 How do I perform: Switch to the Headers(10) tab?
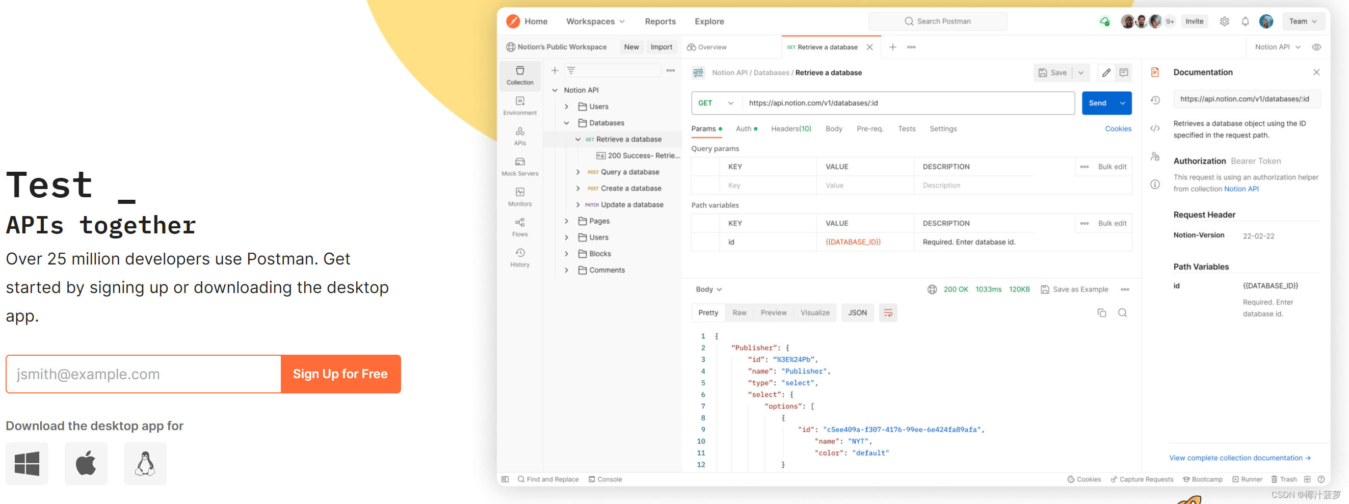tap(791, 129)
